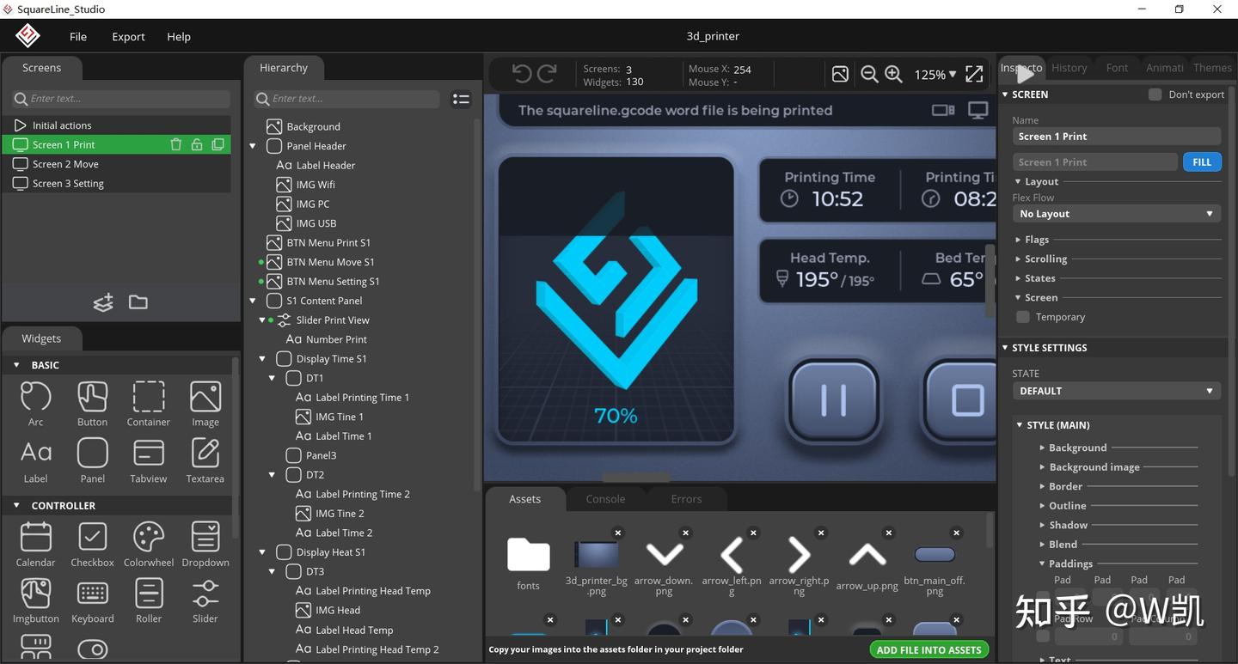Enable the Don't export checkbox
Image resolution: width=1238 pixels, height=664 pixels.
pyautogui.click(x=1155, y=94)
